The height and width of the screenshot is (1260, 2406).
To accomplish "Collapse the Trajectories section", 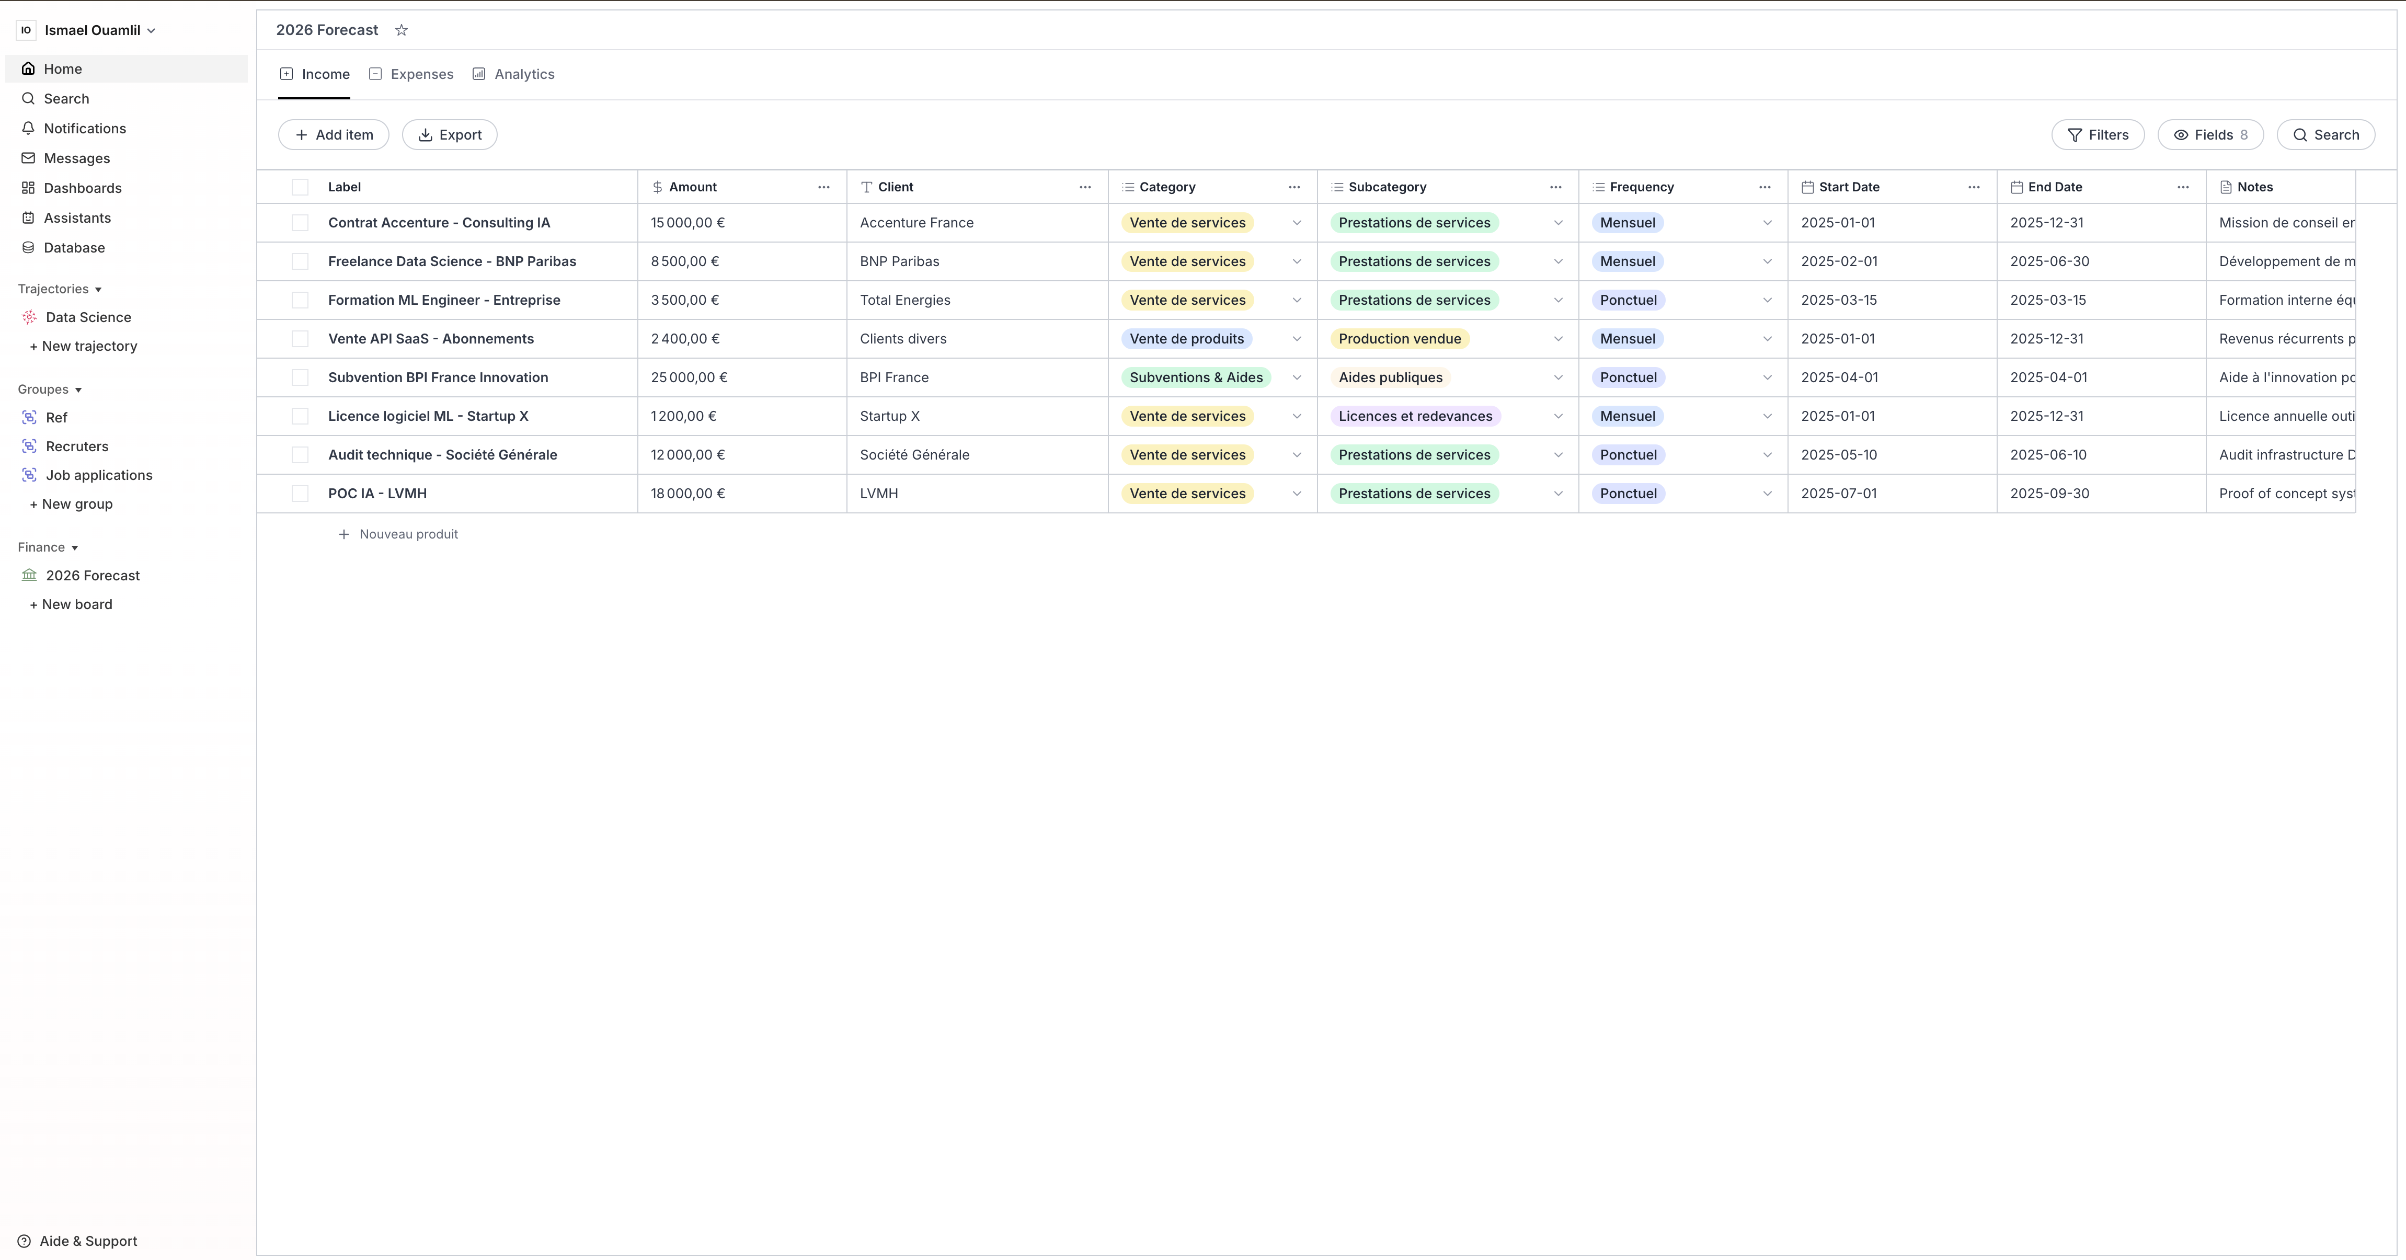I will click(99, 289).
